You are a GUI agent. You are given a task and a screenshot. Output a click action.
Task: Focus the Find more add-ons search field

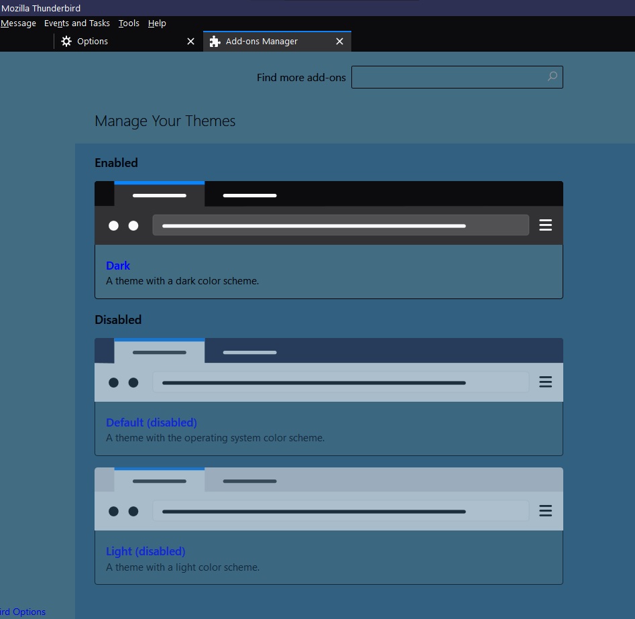457,77
